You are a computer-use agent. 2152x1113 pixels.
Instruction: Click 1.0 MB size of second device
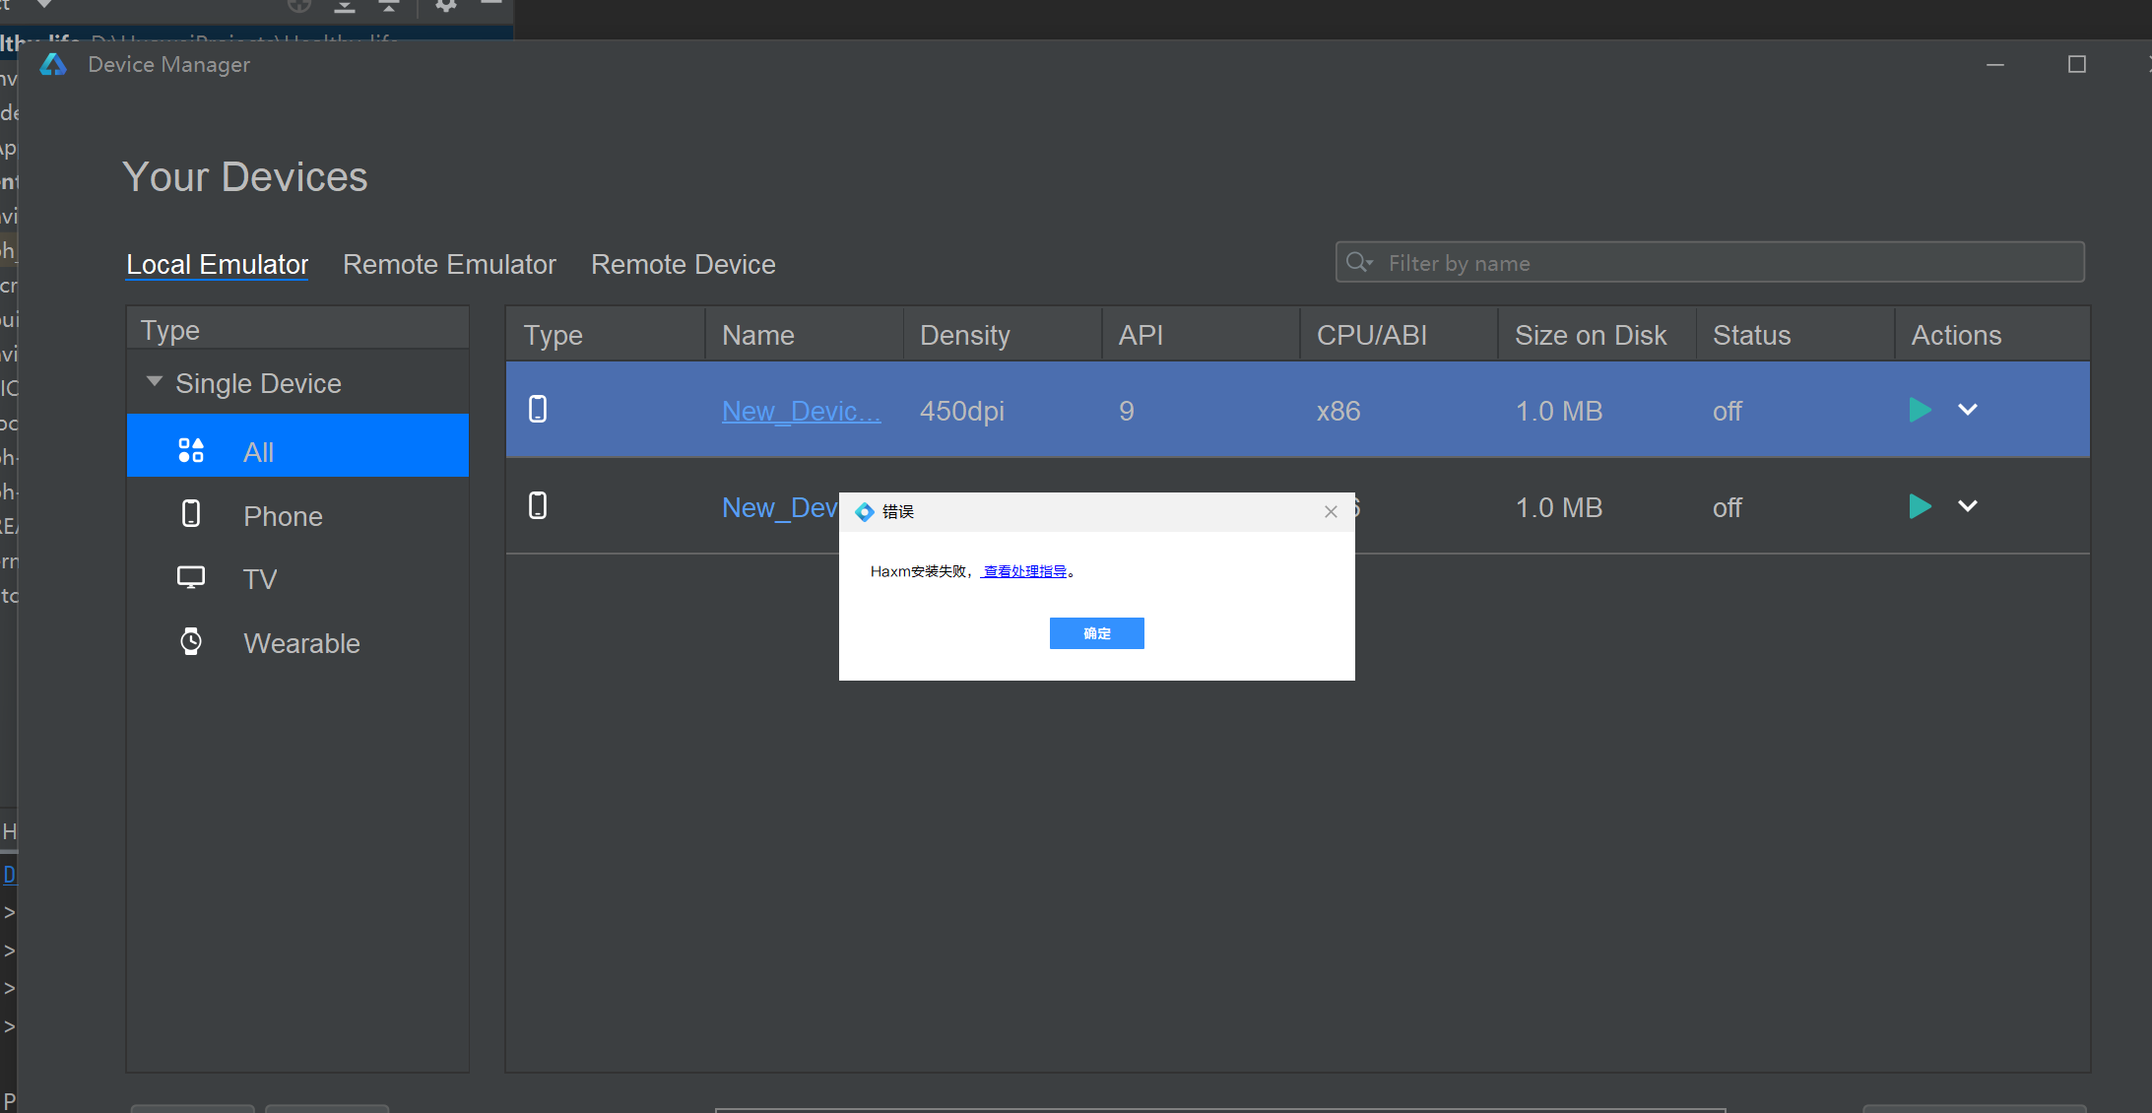pos(1559,507)
